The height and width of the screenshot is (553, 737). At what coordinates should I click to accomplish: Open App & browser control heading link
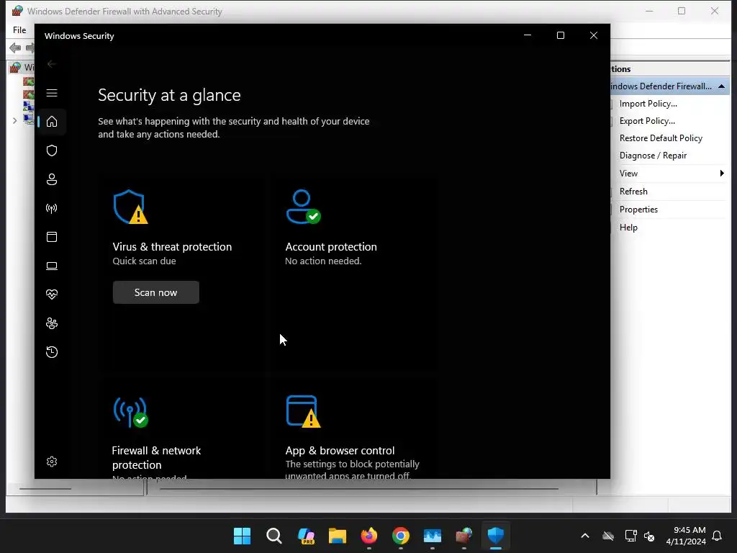(x=340, y=451)
